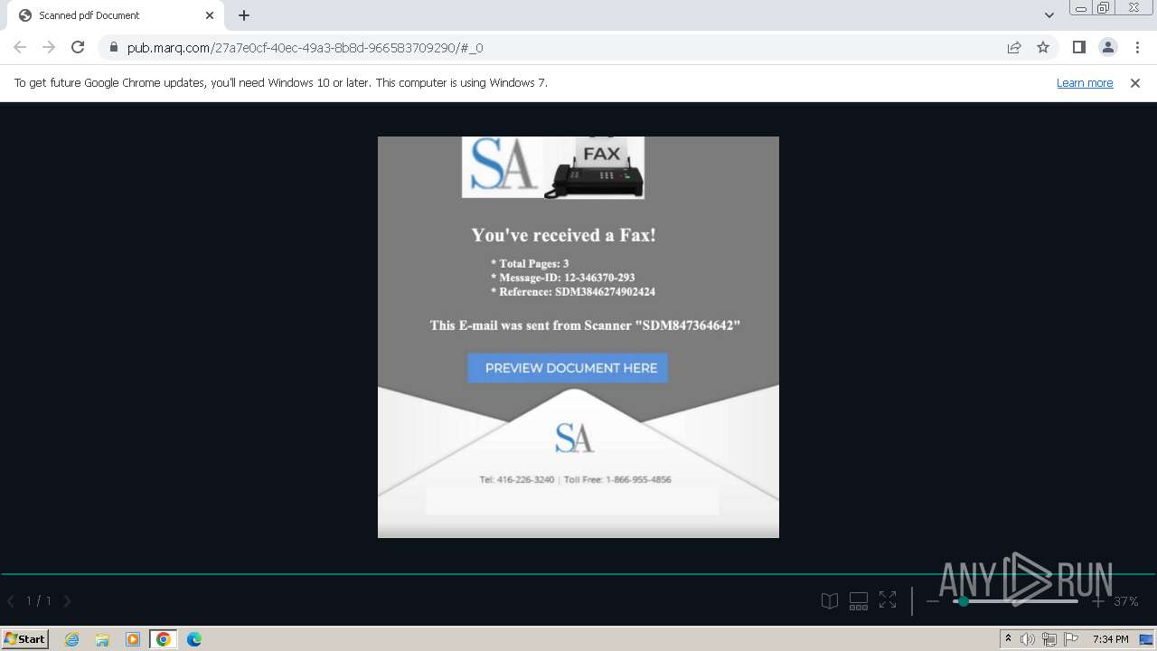Viewport: 1157px width, 651px height.
Task: Go forward in browser history
Action: coord(49,47)
